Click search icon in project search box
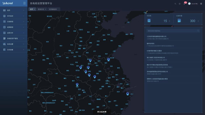The image size is (205, 115). coord(198,31)
